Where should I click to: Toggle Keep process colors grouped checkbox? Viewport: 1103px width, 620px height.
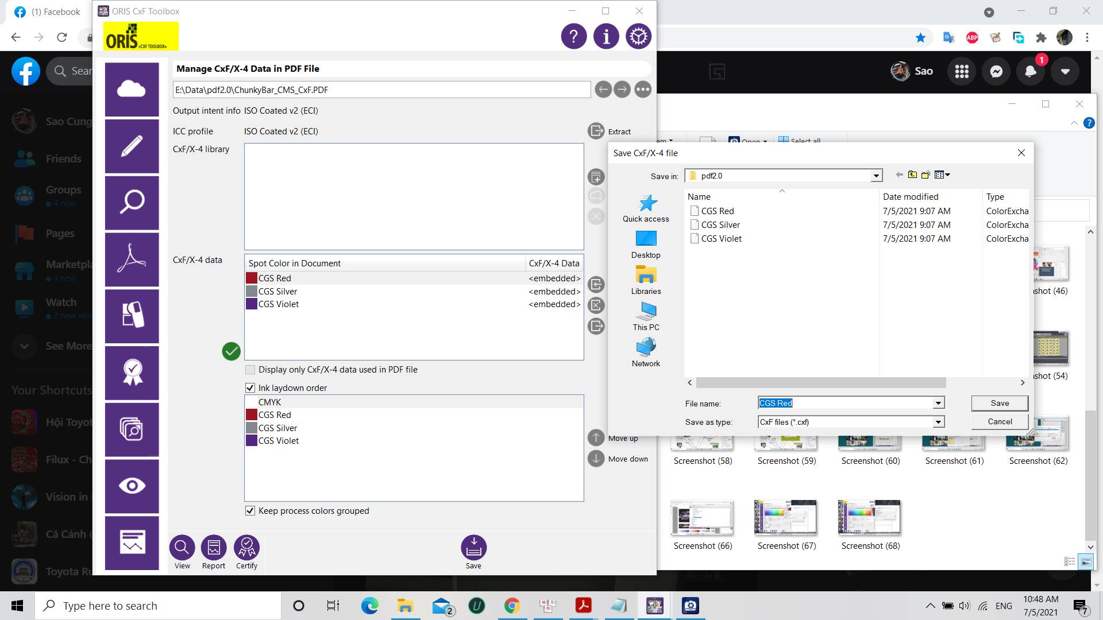click(250, 511)
